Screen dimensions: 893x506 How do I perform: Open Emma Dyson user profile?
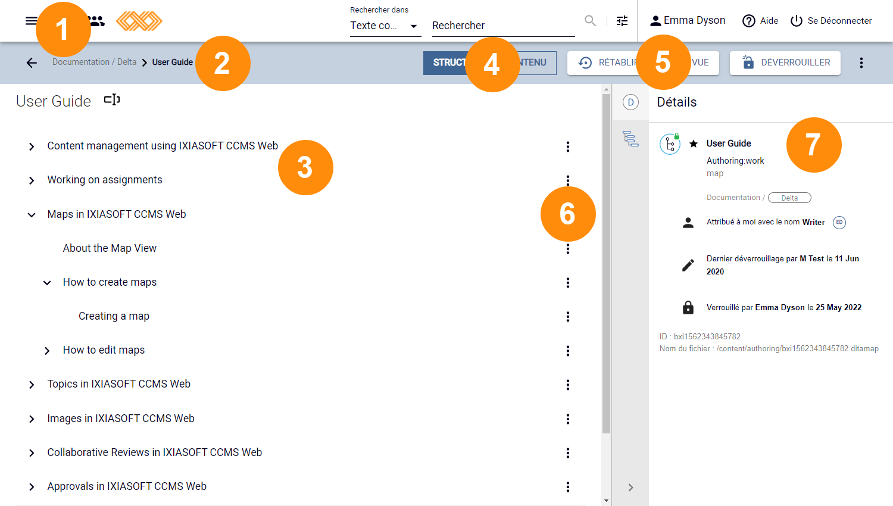tap(687, 21)
